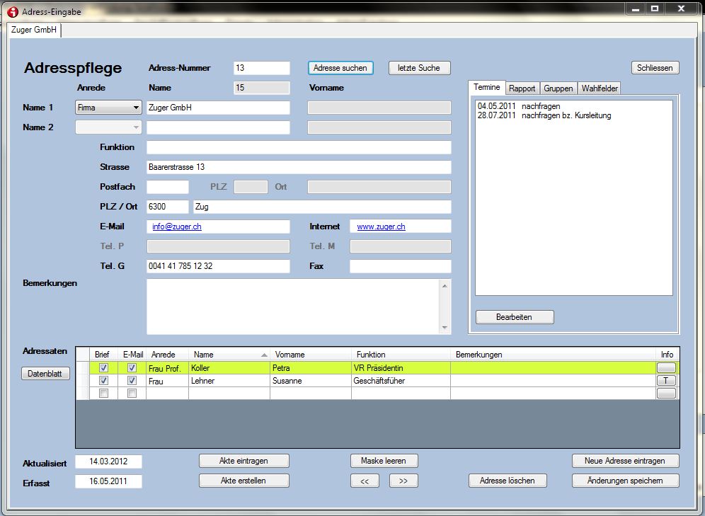Viewport: 705px width, 516px height.
Task: Click the info button in Koller row
Action: [x=666, y=368]
